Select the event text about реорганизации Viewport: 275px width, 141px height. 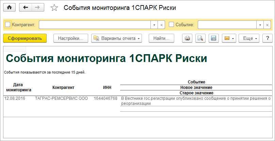(x=196, y=101)
